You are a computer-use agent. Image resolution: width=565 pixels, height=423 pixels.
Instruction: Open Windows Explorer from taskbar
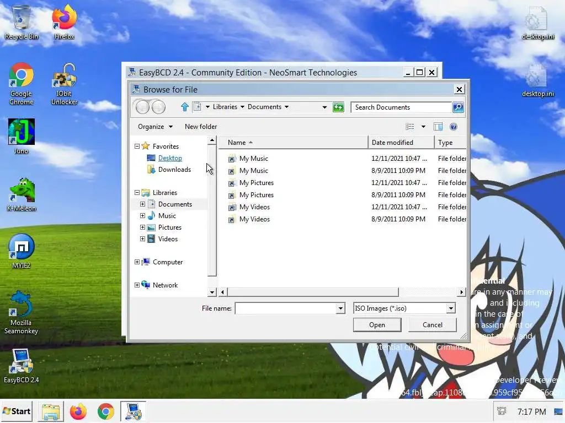pyautogui.click(x=51, y=411)
